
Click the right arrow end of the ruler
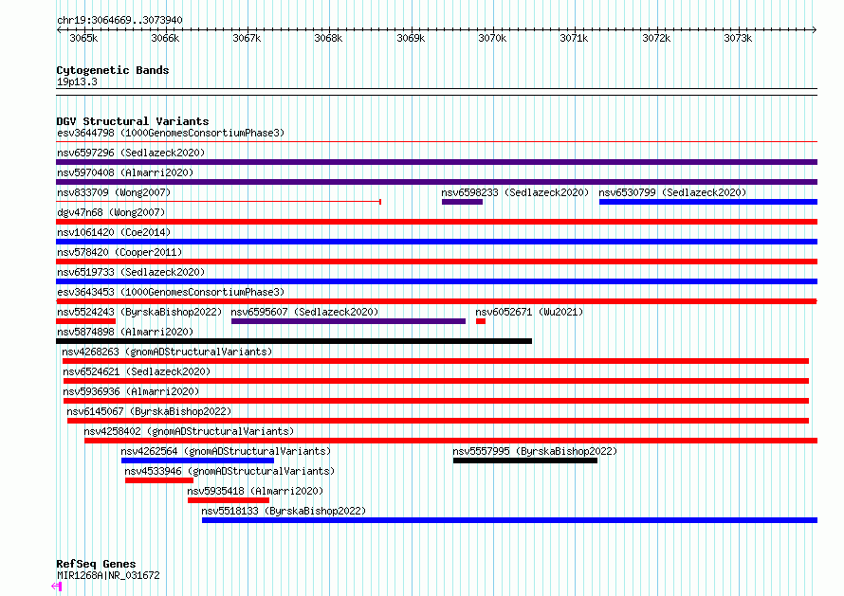(x=814, y=29)
